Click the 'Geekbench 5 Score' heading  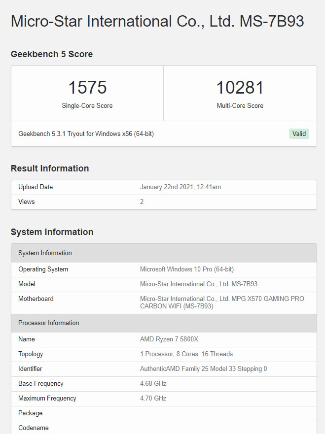tap(52, 54)
